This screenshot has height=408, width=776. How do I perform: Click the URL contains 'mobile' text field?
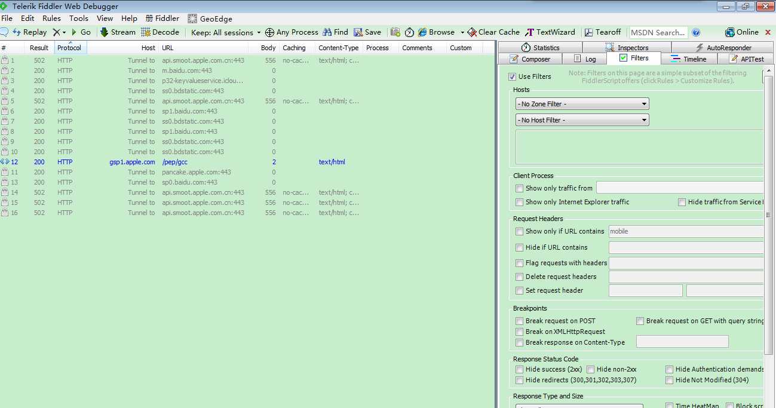(x=686, y=231)
